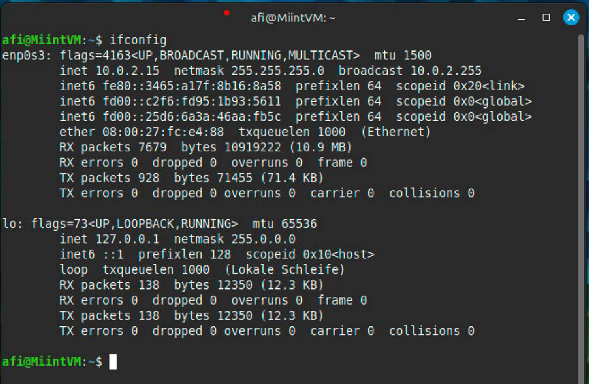
Task: Click the ifconfig command text
Action: [139, 40]
